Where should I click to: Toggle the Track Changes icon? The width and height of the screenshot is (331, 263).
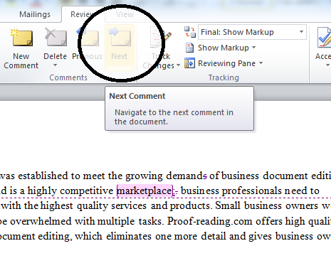(160, 38)
